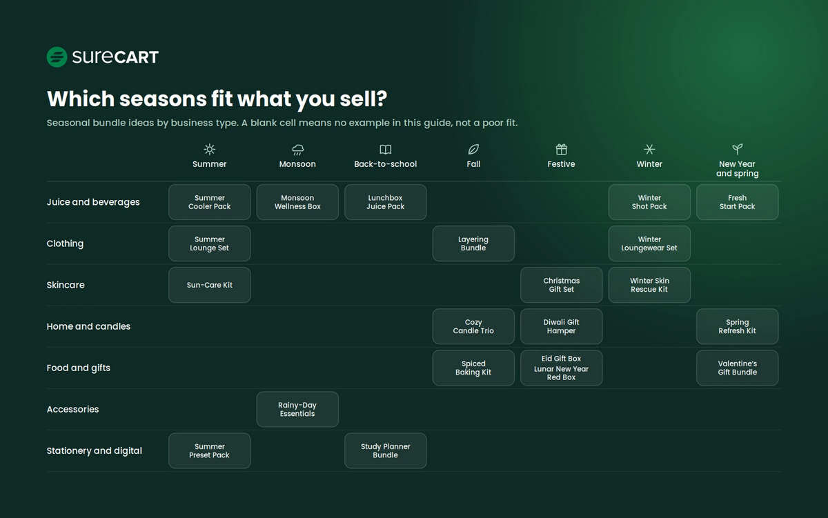Click the Eid Gift Box text

coord(562,359)
